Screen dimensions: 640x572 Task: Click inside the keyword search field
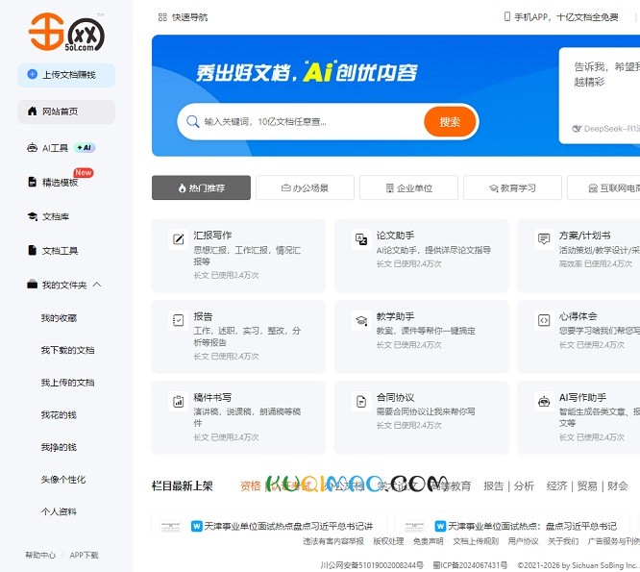pyautogui.click(x=310, y=122)
